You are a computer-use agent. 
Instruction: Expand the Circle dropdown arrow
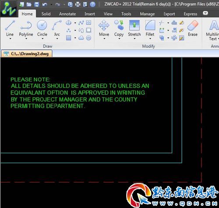point(42,39)
